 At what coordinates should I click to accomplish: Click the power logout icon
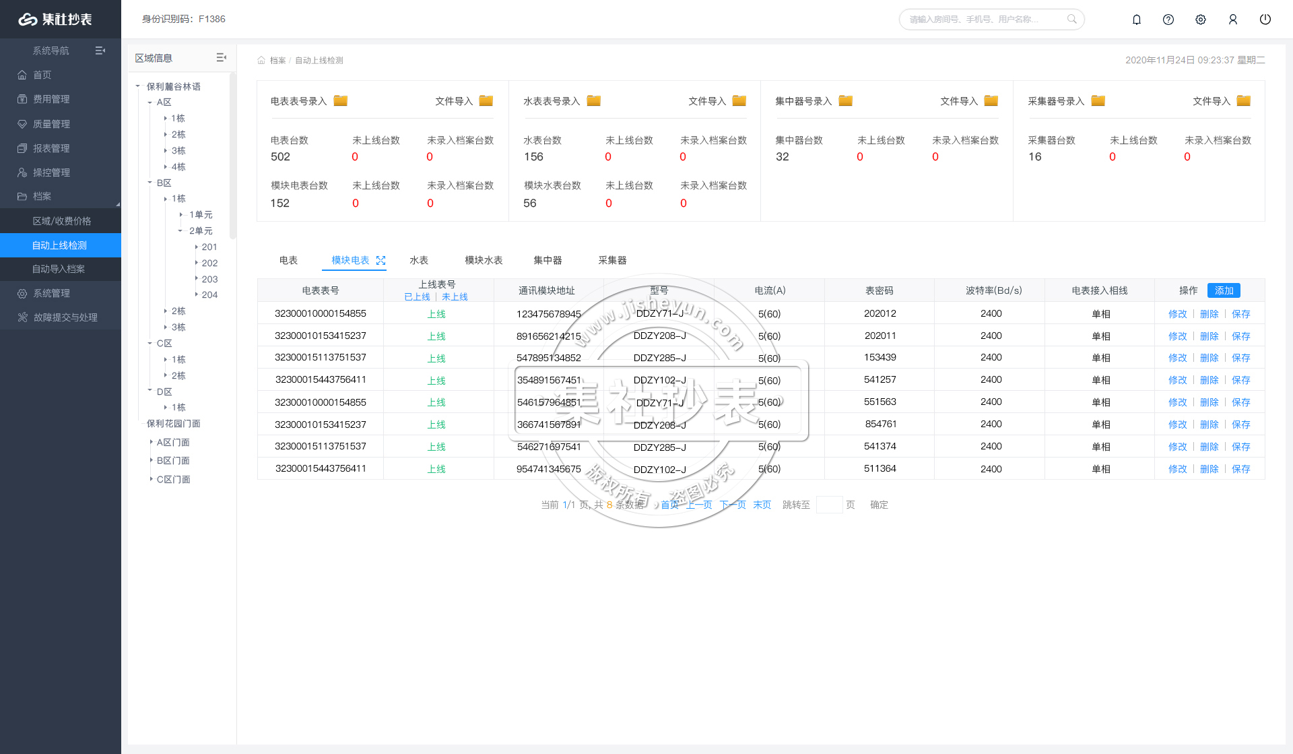[1265, 20]
